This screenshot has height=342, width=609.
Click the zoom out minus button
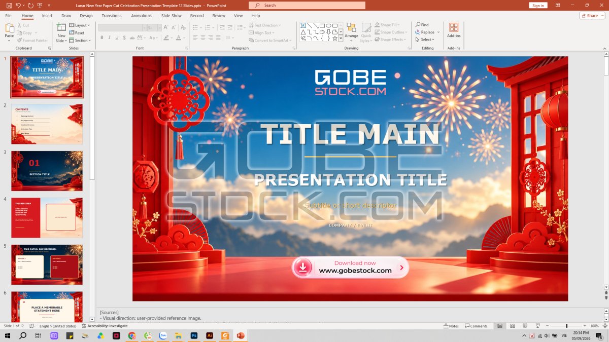click(547, 326)
